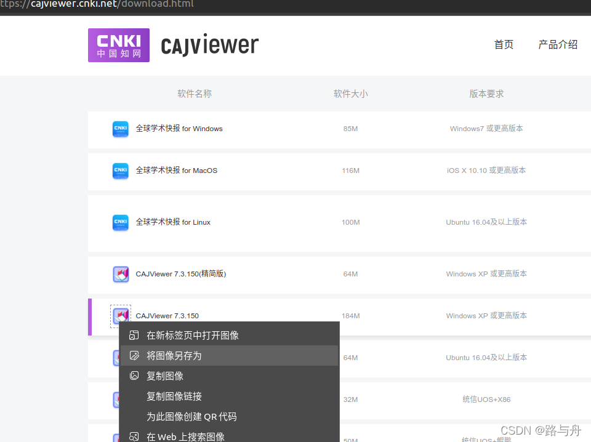Click the icon beside 在新标签页中打开图像
Image resolution: width=591 pixels, height=442 pixels.
(x=134, y=336)
